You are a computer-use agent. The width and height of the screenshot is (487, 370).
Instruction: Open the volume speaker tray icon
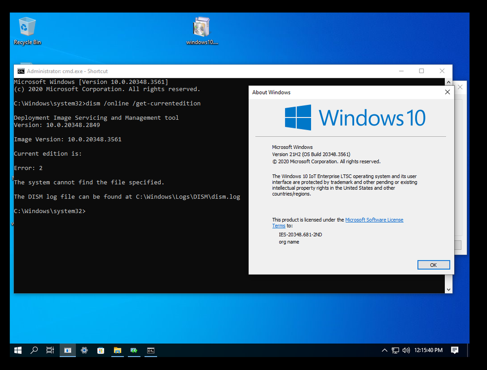pos(406,351)
